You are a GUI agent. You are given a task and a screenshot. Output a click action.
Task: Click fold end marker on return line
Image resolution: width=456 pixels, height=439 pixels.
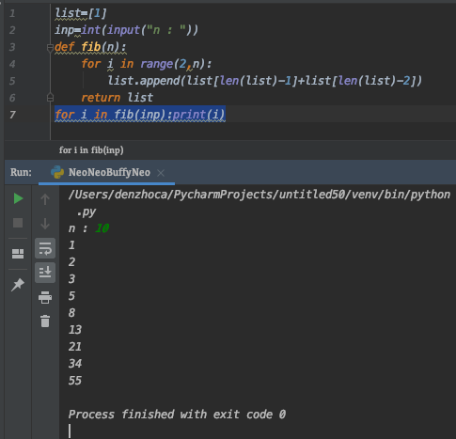(x=50, y=98)
